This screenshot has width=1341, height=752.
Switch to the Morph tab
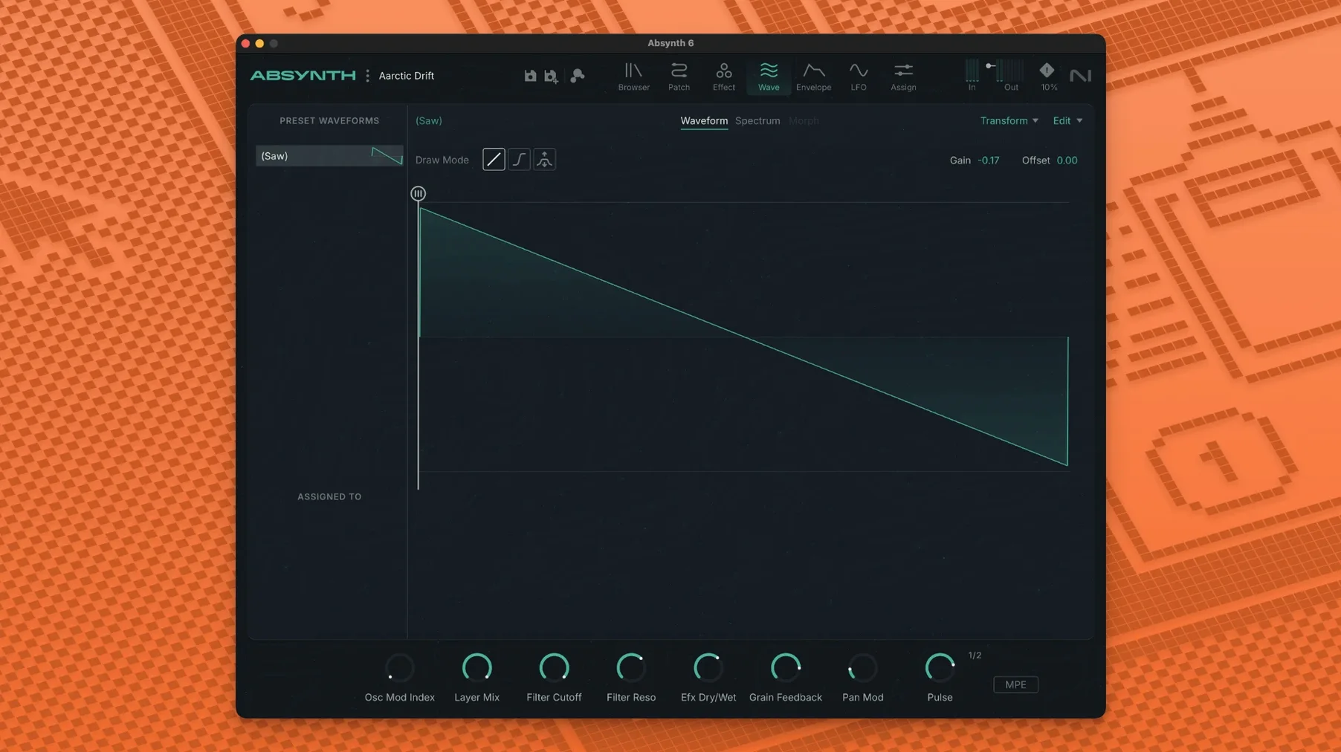804,120
